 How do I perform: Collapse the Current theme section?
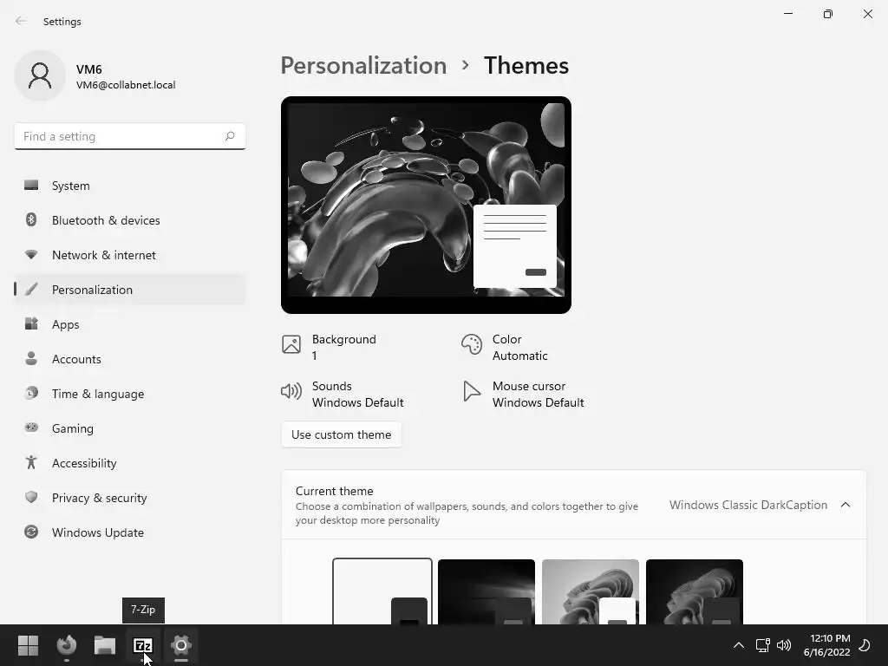click(845, 505)
